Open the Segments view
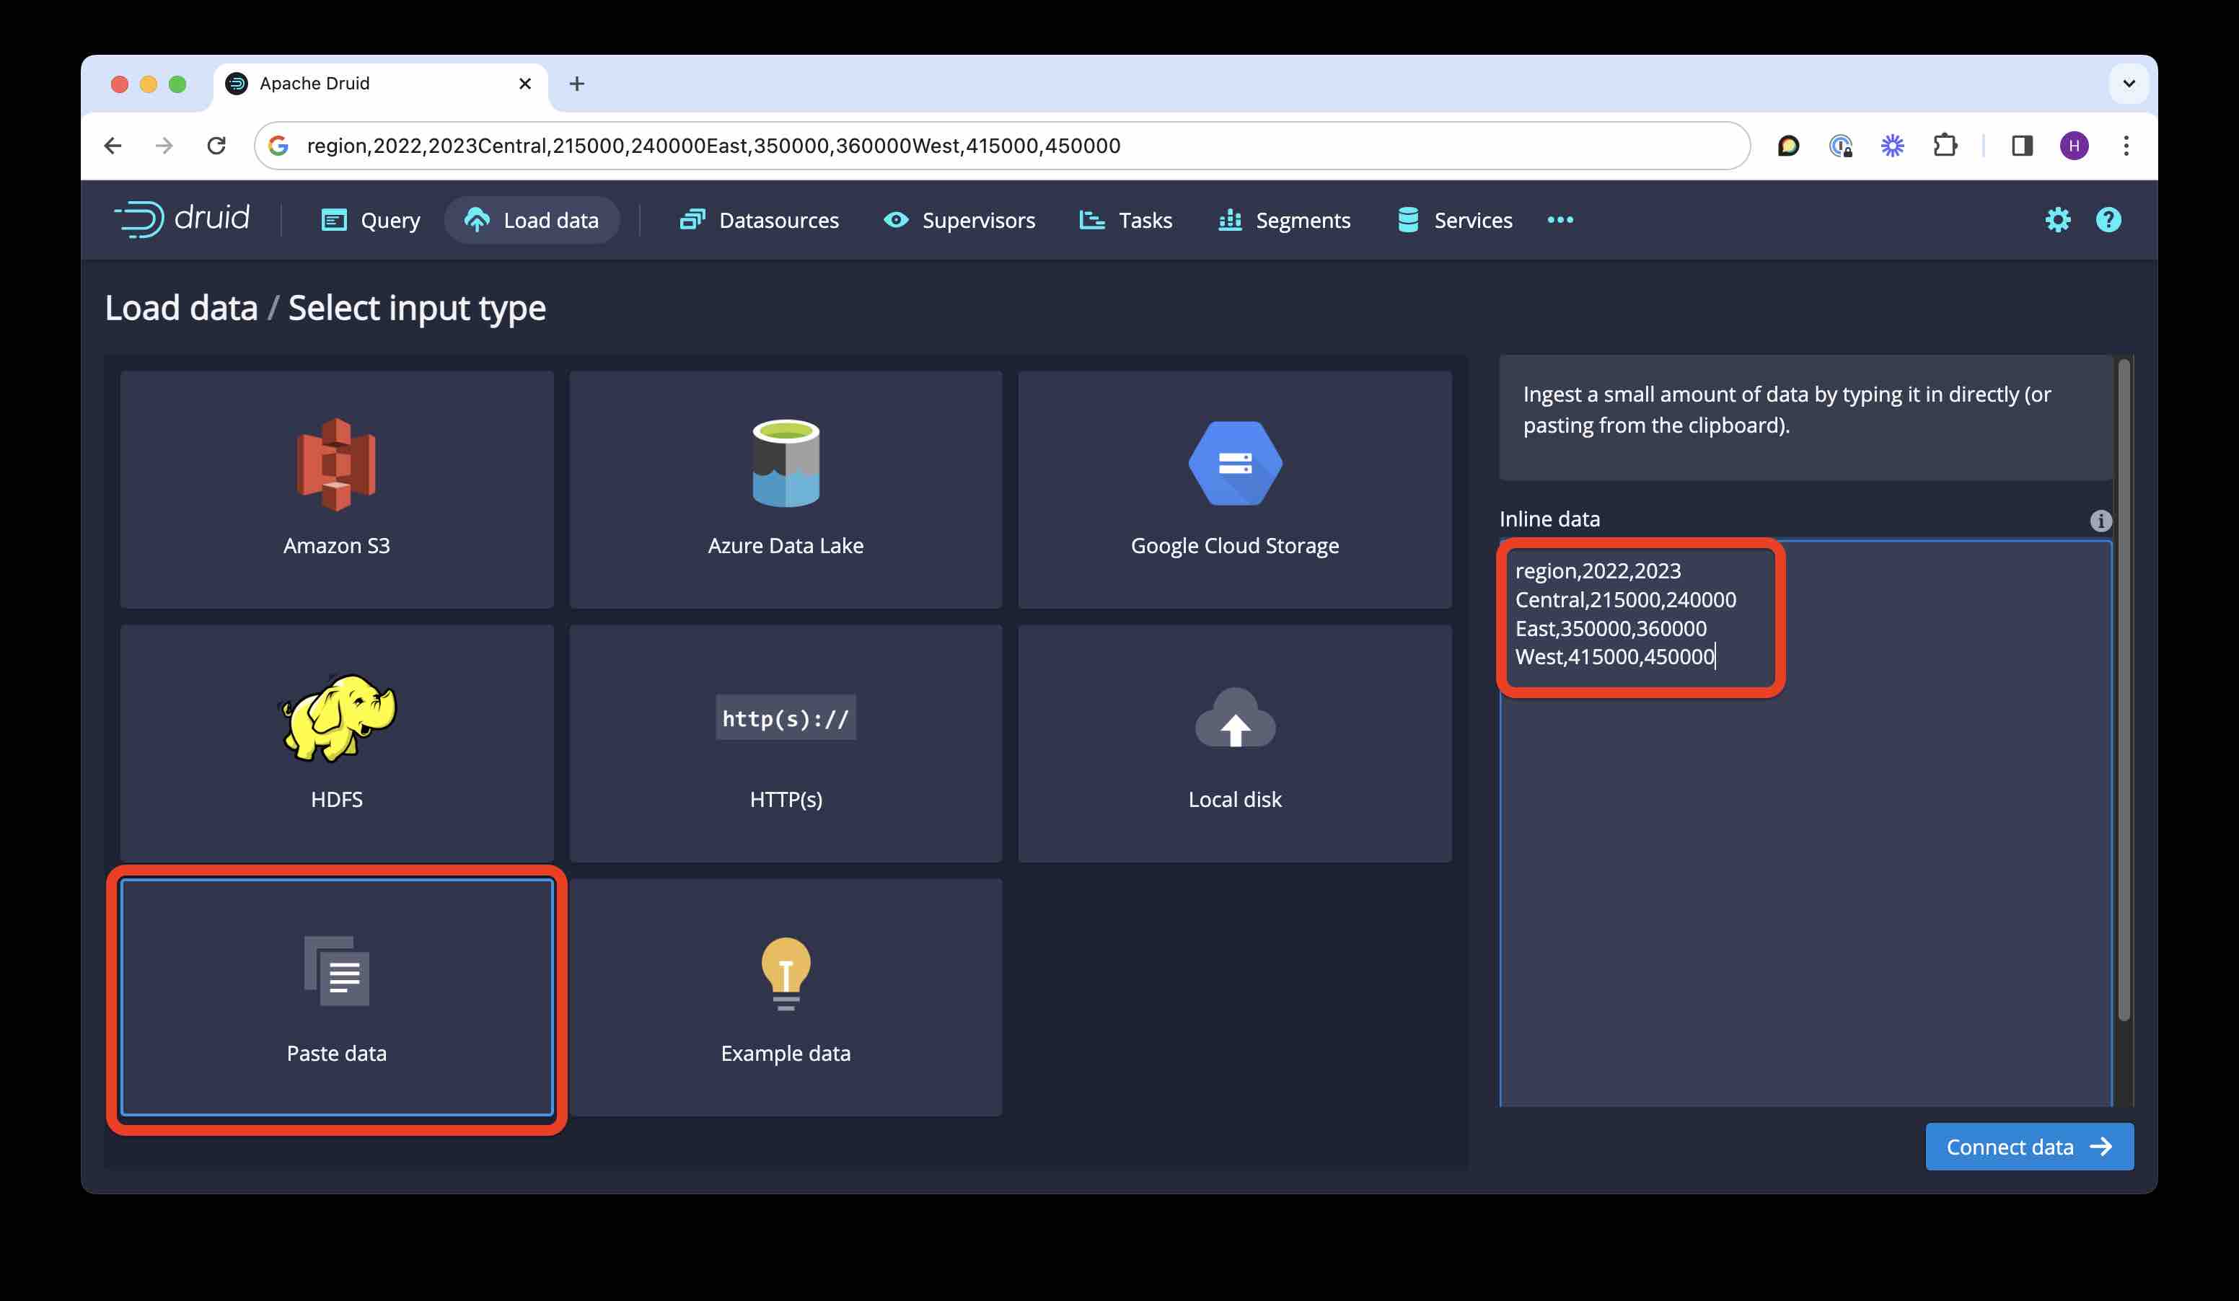The height and width of the screenshot is (1301, 2239). click(1284, 220)
